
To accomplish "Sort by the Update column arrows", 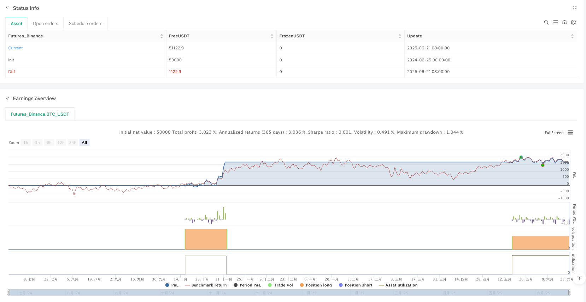I will click(572, 36).
